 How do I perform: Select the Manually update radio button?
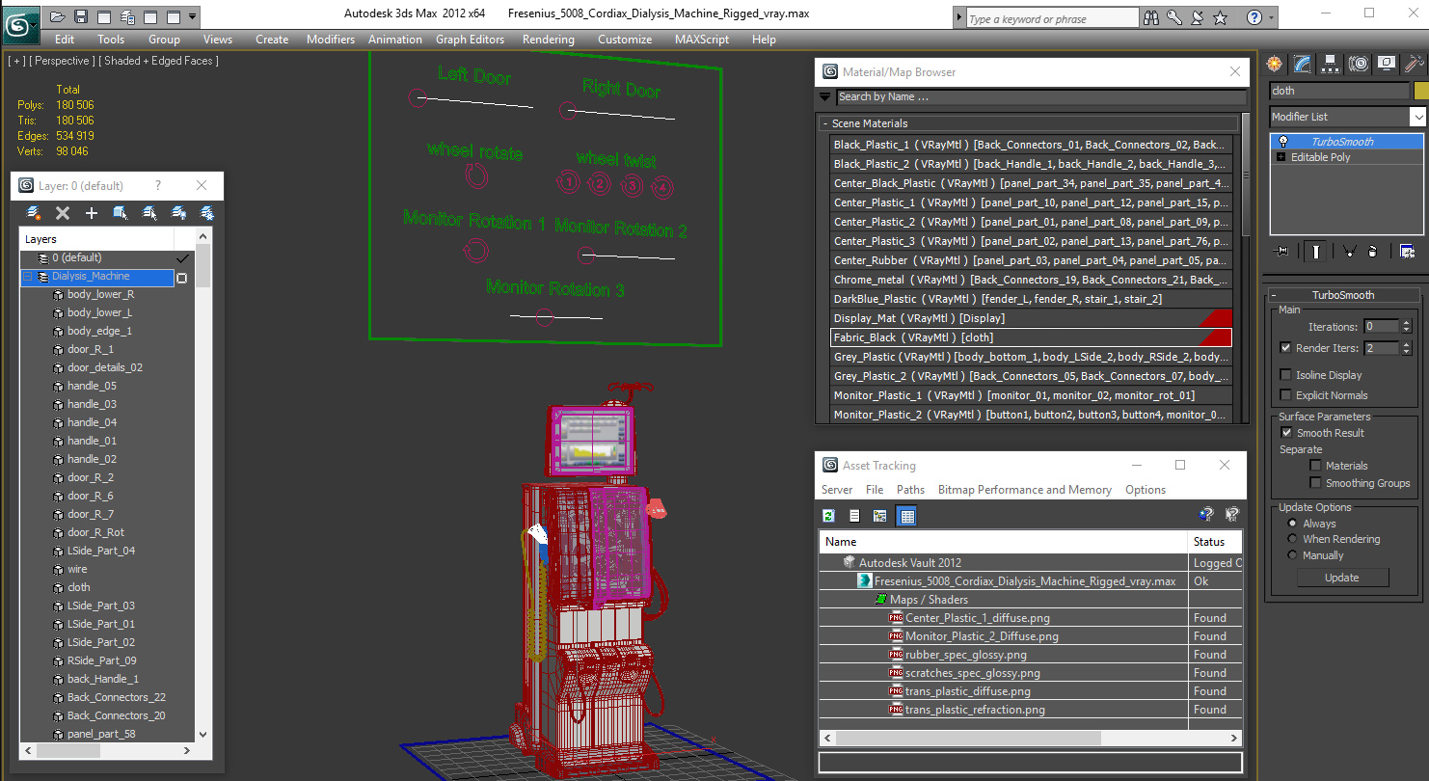1292,555
